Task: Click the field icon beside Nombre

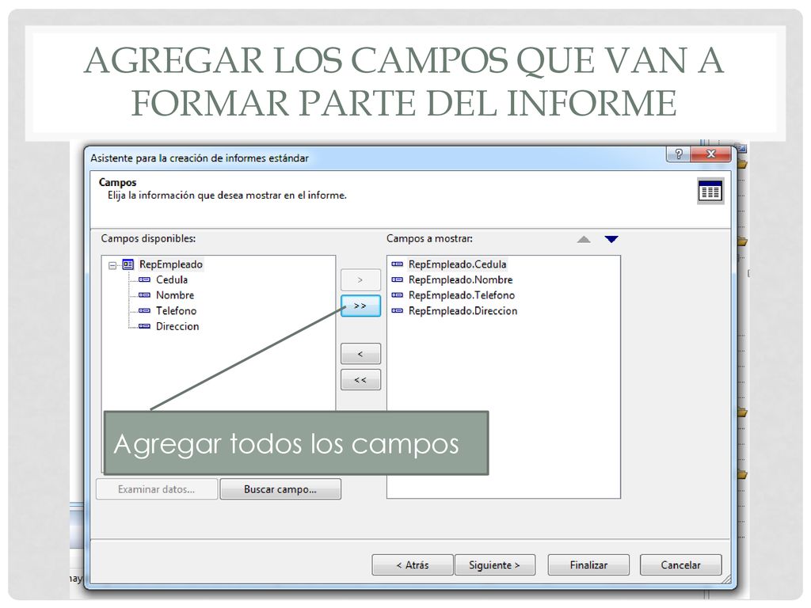Action: [144, 295]
